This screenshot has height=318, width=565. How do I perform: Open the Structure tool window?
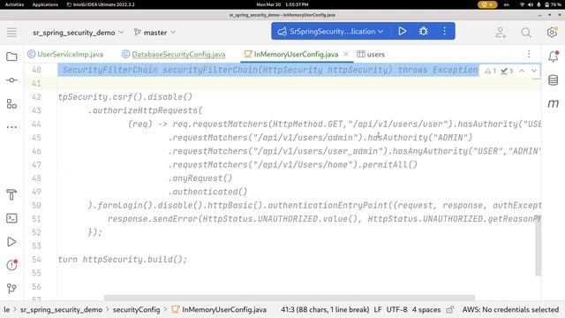pos(11,104)
